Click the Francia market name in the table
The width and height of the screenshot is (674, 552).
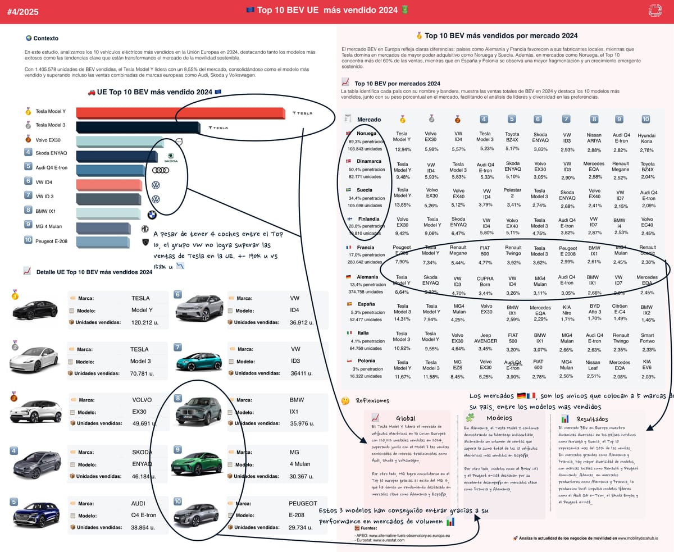(x=365, y=247)
